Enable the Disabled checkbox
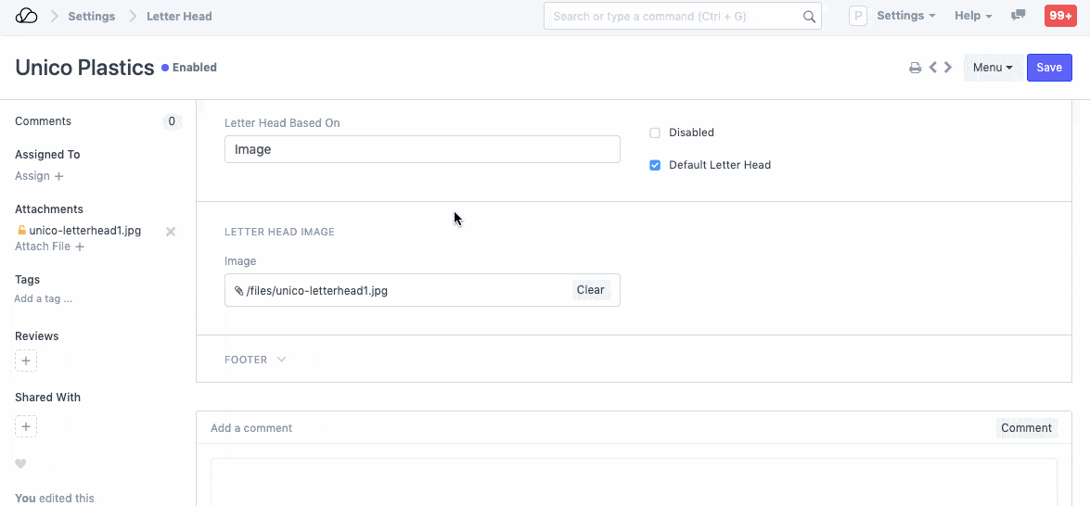This screenshot has height=506, width=1090. tap(655, 133)
